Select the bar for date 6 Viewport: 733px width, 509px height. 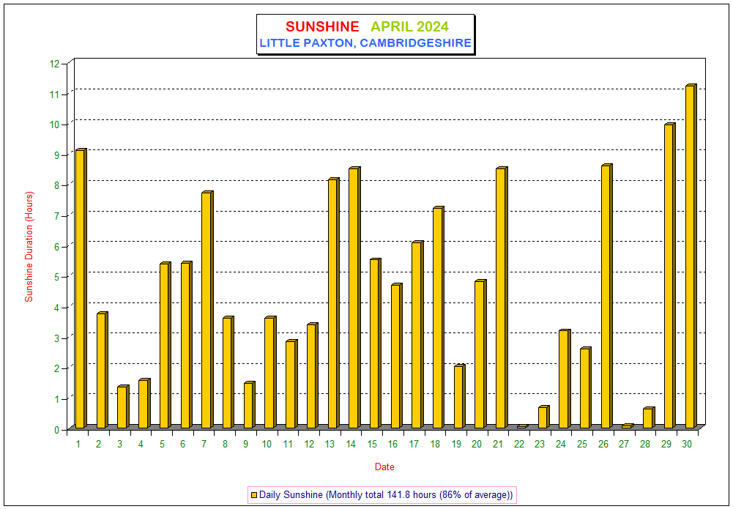click(x=186, y=345)
